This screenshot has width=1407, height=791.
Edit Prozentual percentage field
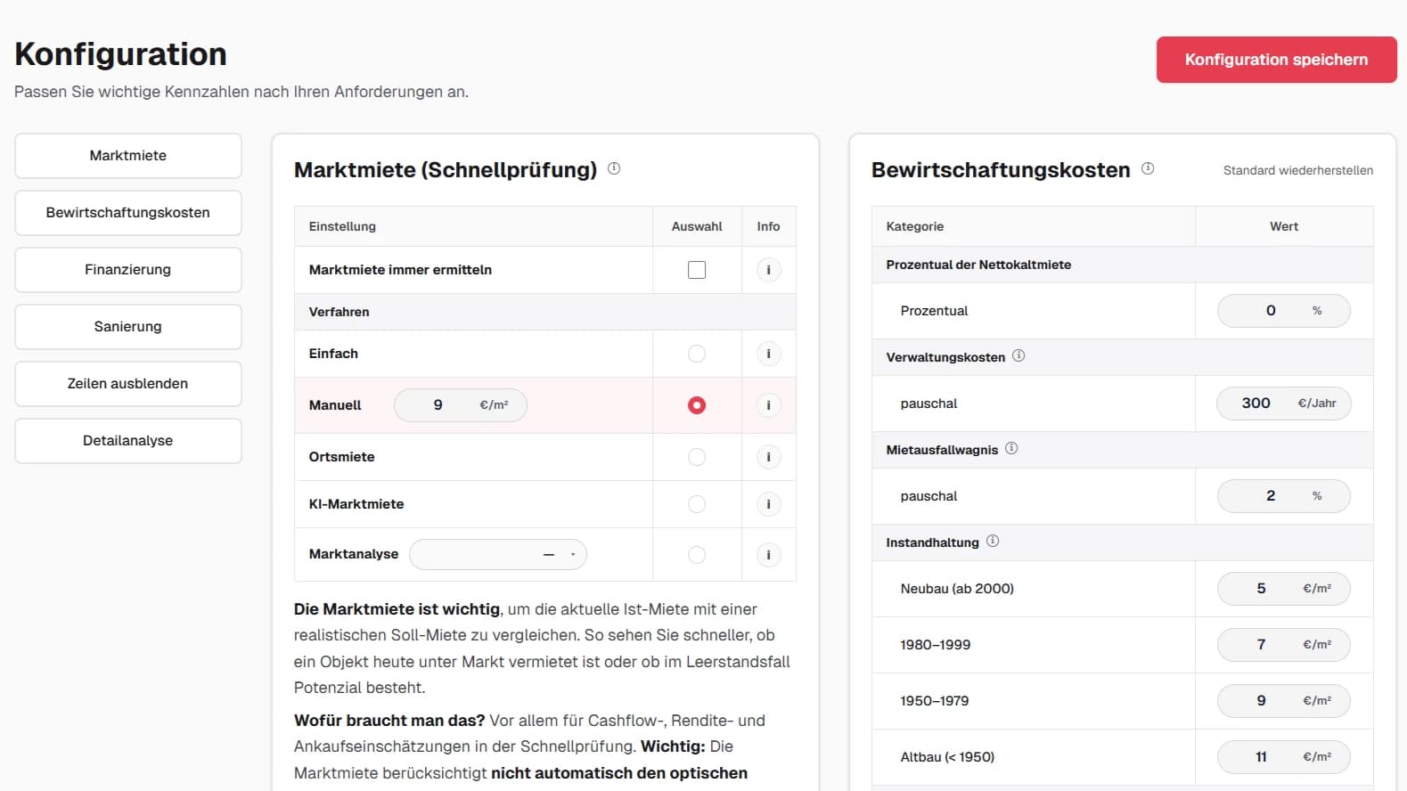[1283, 311]
